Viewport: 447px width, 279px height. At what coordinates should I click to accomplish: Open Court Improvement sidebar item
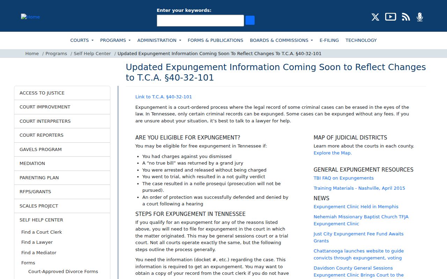coord(62,107)
